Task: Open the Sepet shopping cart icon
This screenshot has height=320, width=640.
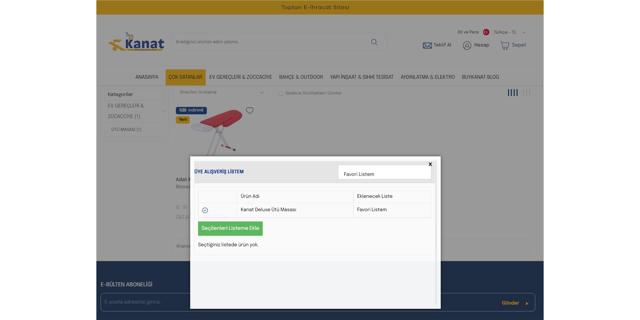Action: [x=505, y=45]
